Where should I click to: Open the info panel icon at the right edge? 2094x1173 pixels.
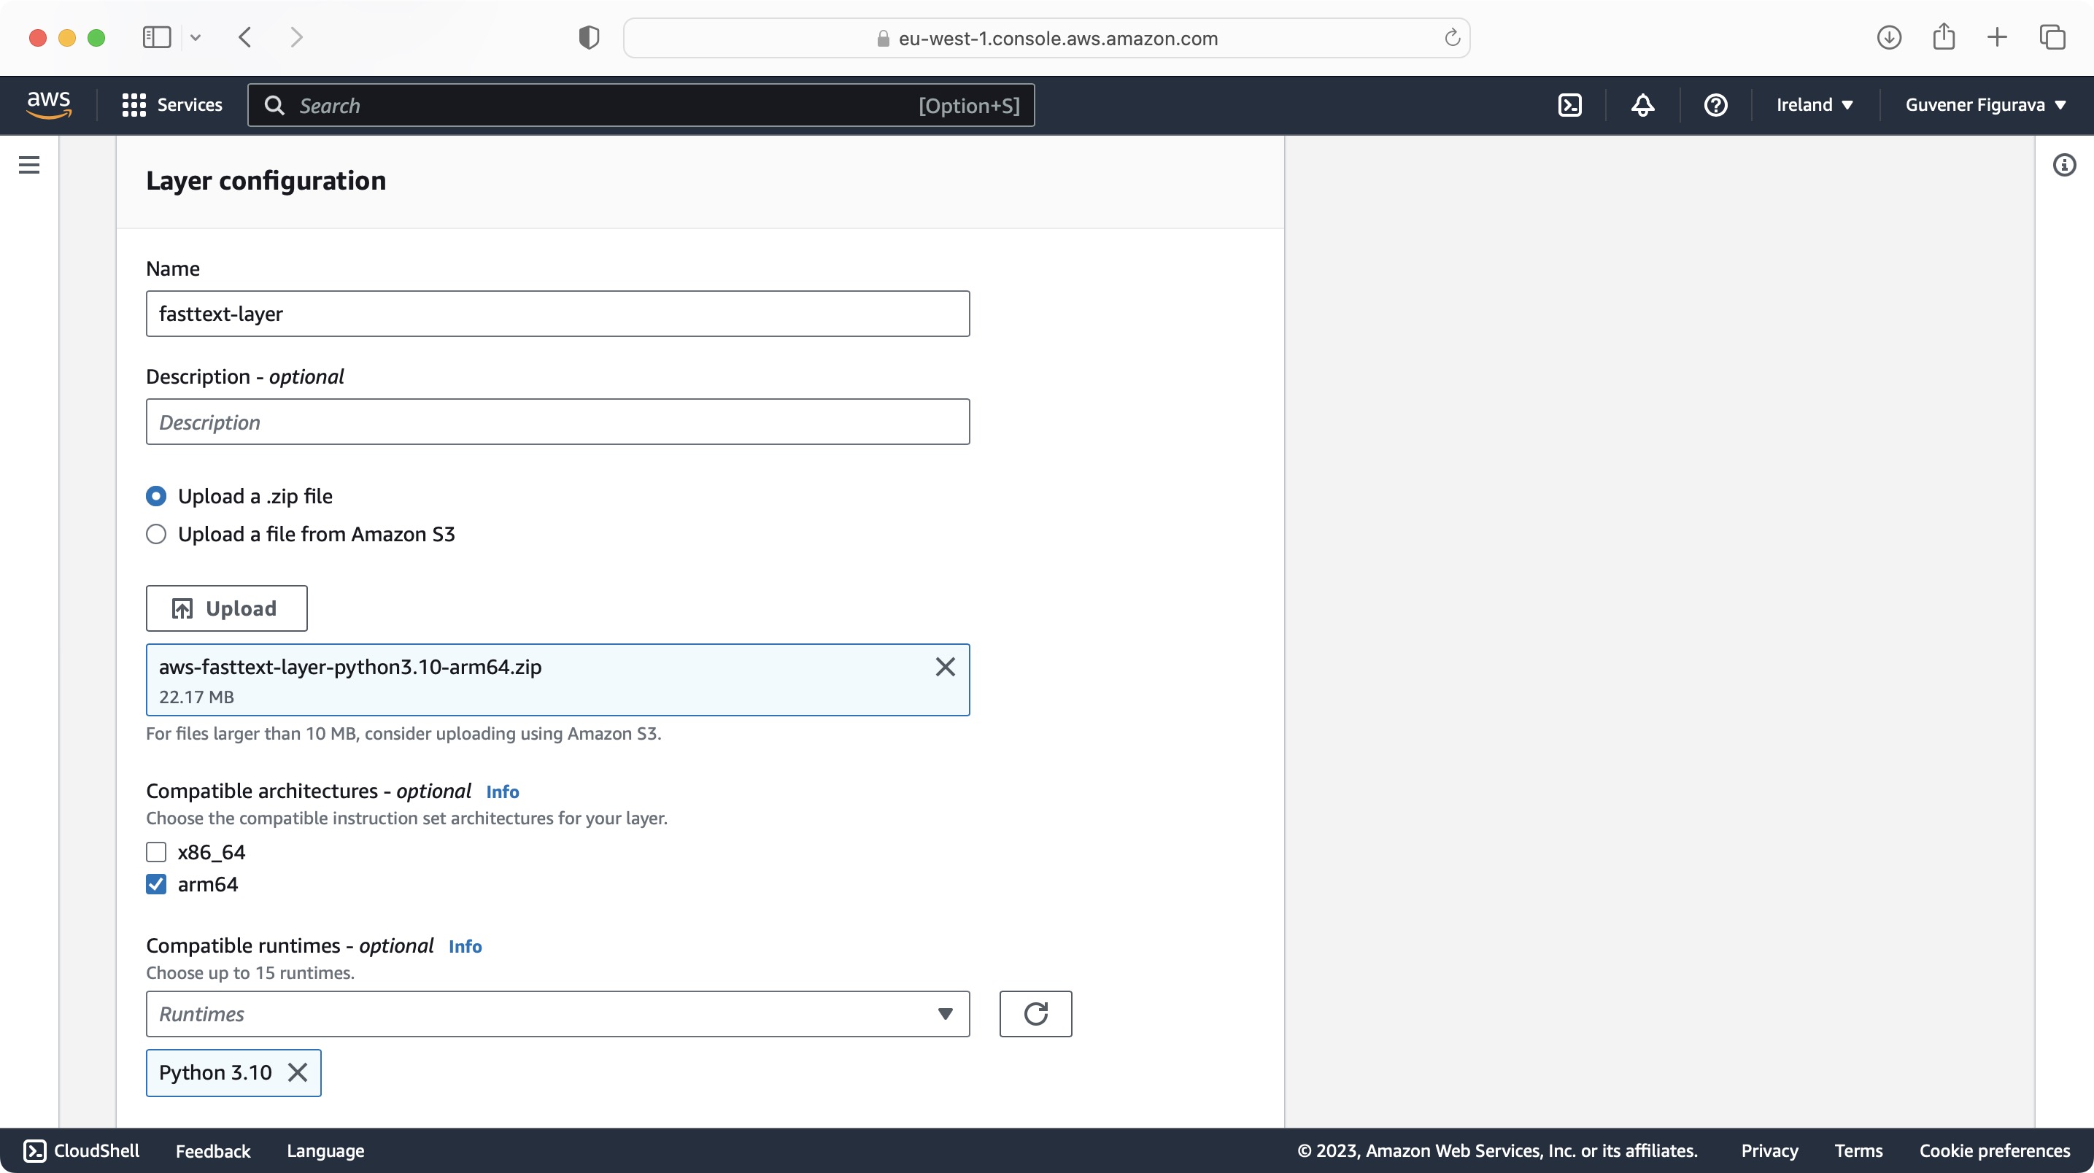tap(2064, 165)
